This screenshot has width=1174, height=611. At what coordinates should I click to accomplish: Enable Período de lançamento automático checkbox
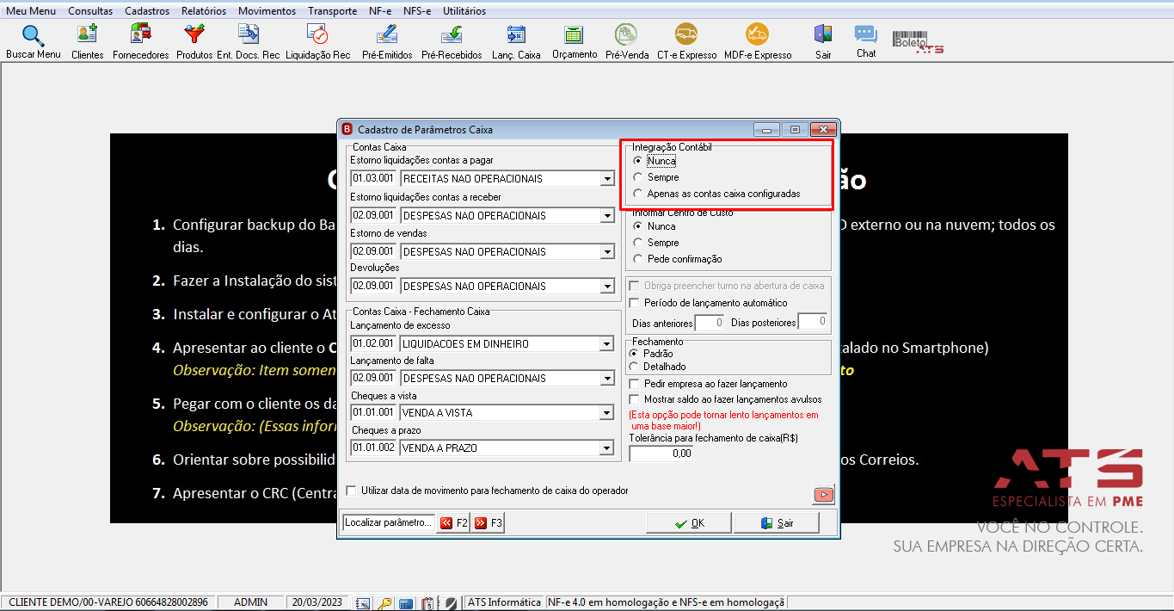tap(635, 303)
